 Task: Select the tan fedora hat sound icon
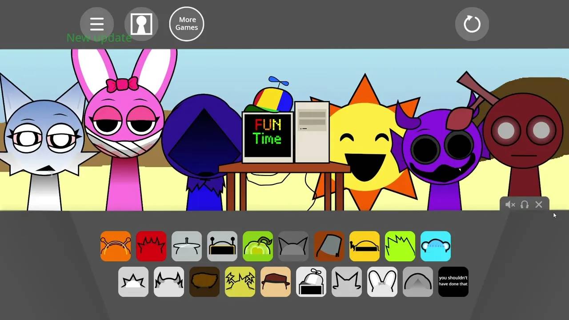pos(276,282)
